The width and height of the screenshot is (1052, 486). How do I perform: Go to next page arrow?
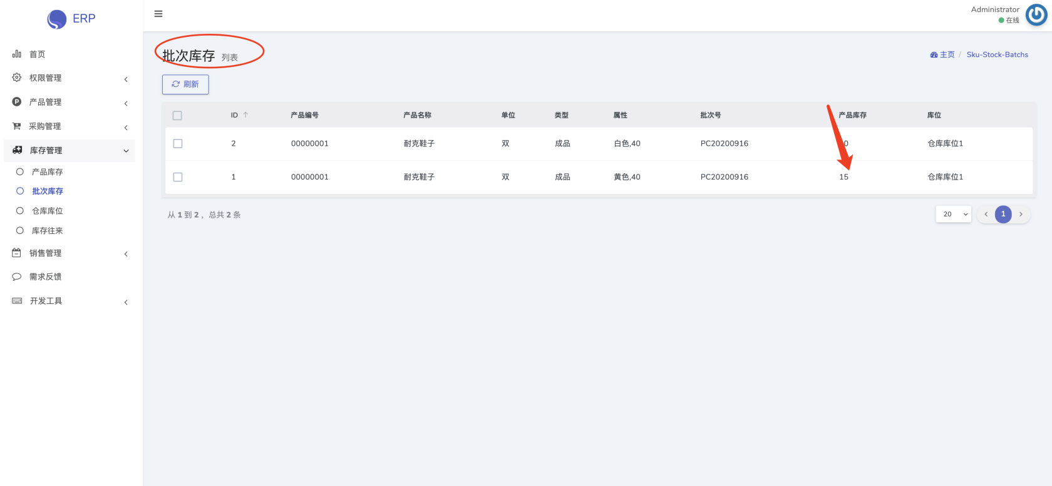[x=1021, y=215]
